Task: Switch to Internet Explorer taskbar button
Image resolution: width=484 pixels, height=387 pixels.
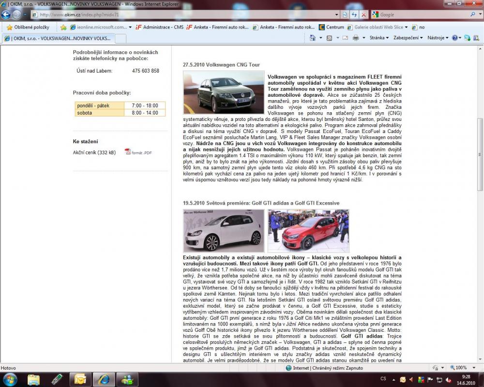Action: [x=104, y=379]
